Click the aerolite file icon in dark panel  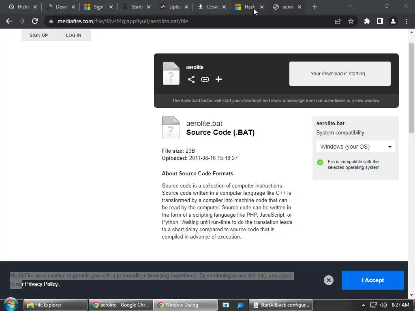171,73
